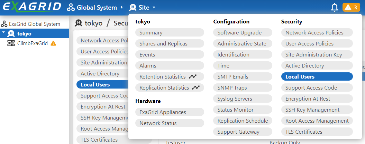The width and height of the screenshot is (365, 144).
Task: Open Network Access Policies in Security menu
Action: pyautogui.click(x=317, y=32)
